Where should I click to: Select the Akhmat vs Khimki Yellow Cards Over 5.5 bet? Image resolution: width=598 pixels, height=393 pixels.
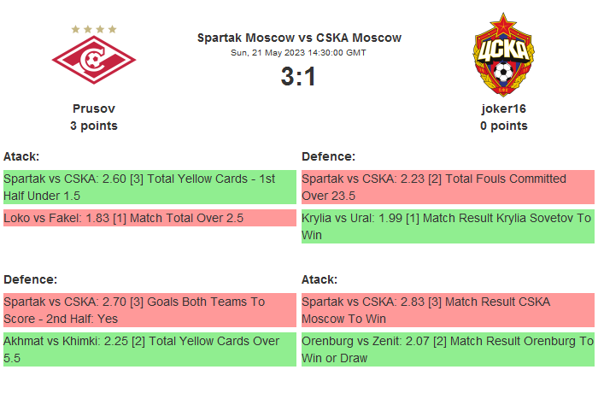(x=149, y=349)
